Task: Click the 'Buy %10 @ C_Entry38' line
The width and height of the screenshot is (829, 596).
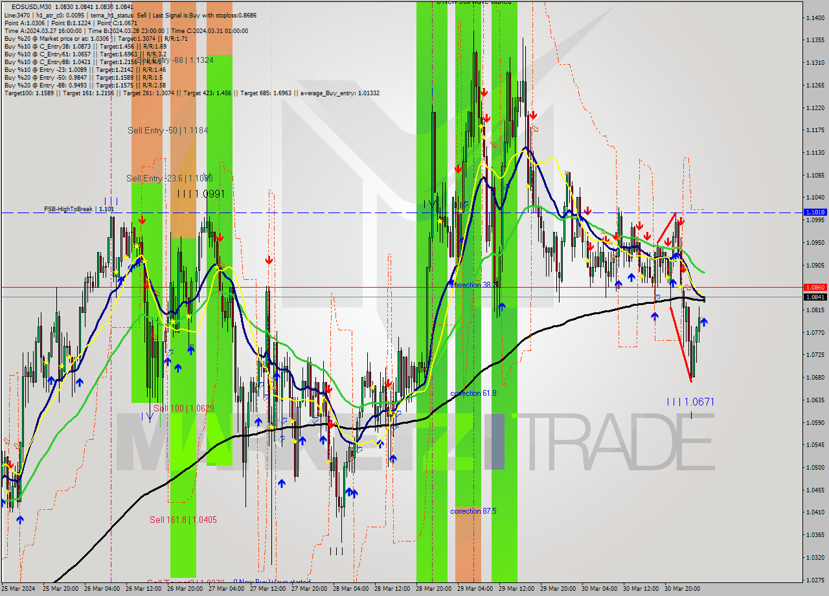Action: [x=85, y=46]
